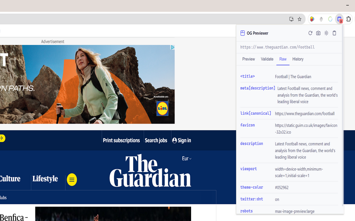Switch to the Validate tab

coord(267,59)
